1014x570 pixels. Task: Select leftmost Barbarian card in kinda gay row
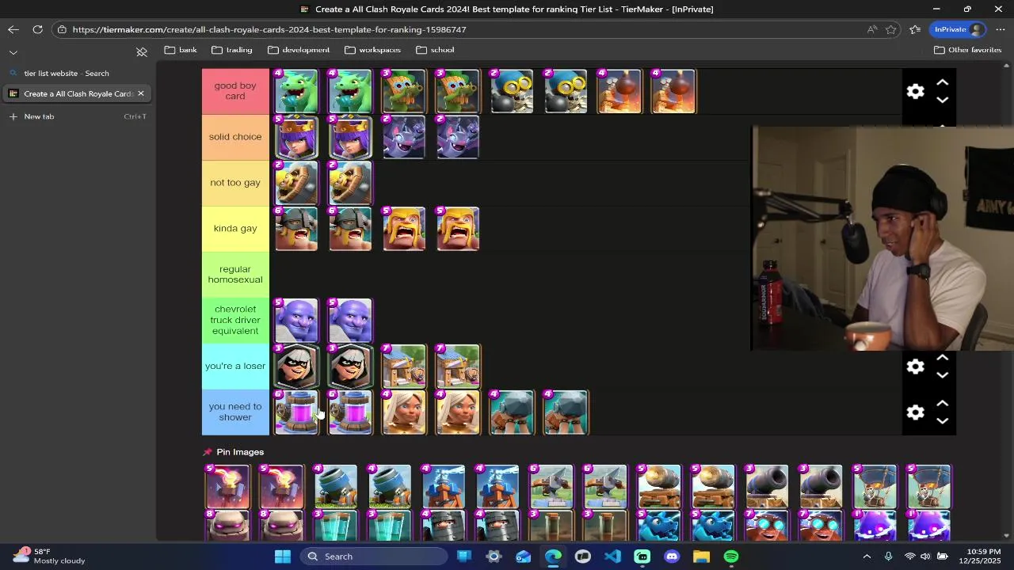tap(404, 229)
